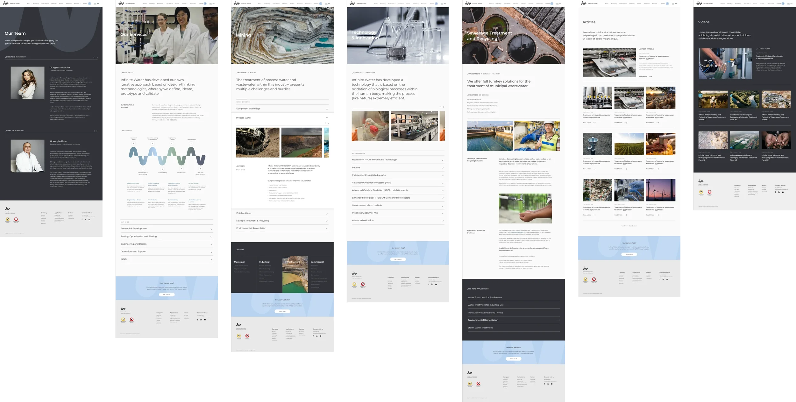796x402 pixels.
Task: Next arrow in Executive Management carousel
Action: tap(97, 58)
